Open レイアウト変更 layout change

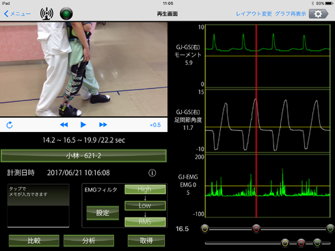[254, 14]
